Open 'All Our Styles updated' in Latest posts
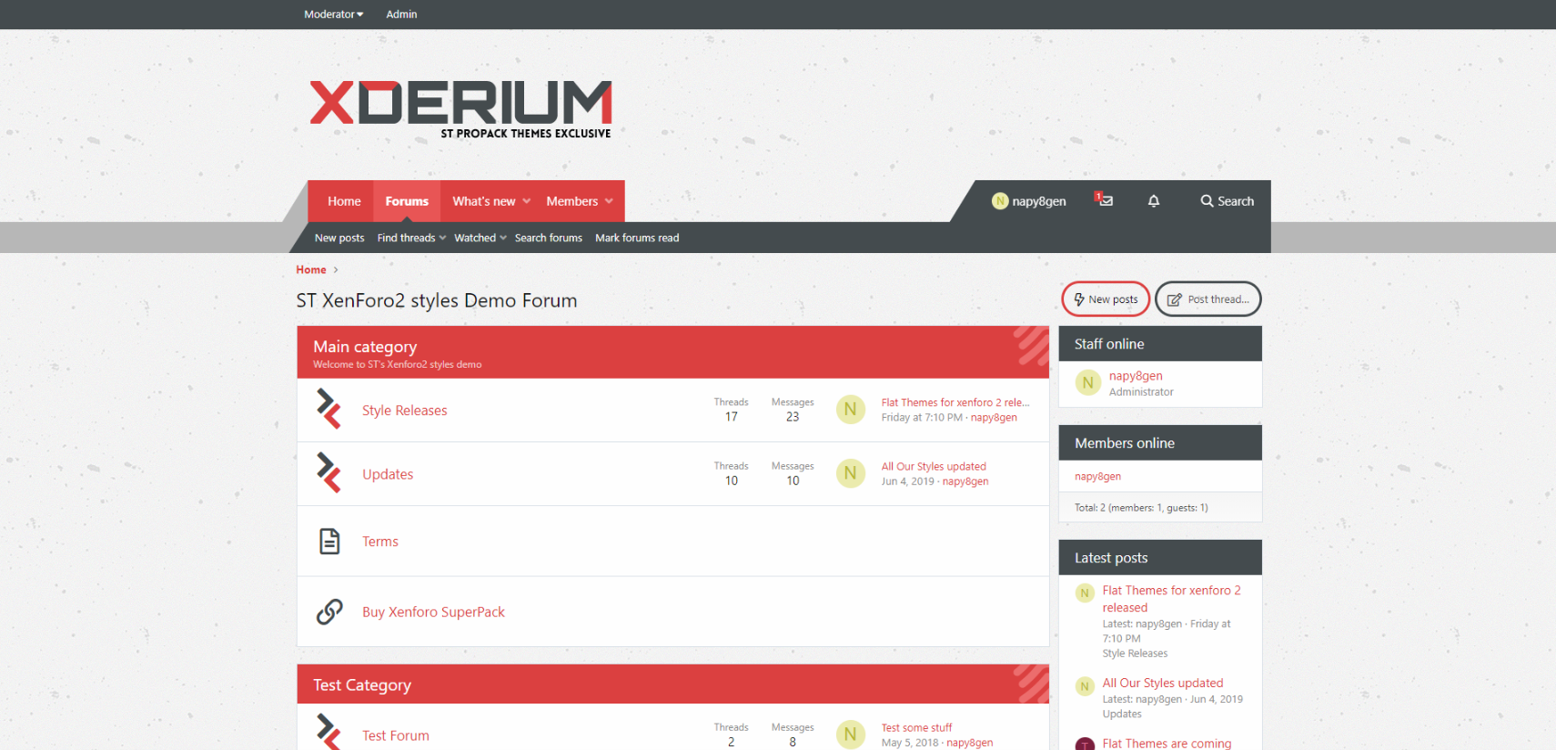Screen dimensions: 1556x750 (1162, 683)
